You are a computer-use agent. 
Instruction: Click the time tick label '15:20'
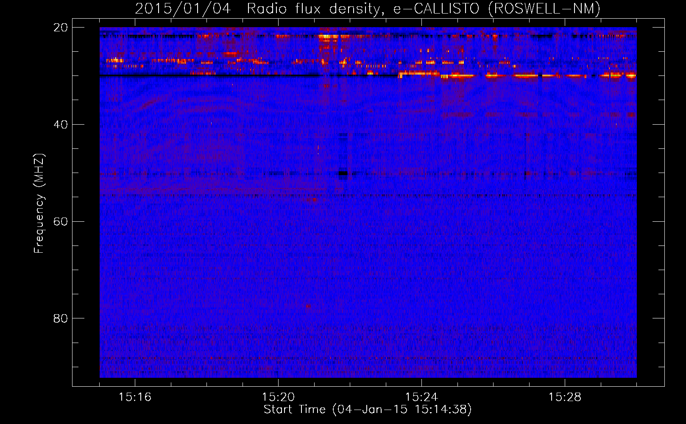click(278, 397)
